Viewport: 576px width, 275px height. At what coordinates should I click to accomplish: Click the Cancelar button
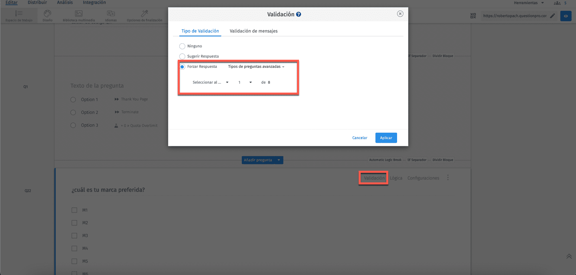click(360, 138)
